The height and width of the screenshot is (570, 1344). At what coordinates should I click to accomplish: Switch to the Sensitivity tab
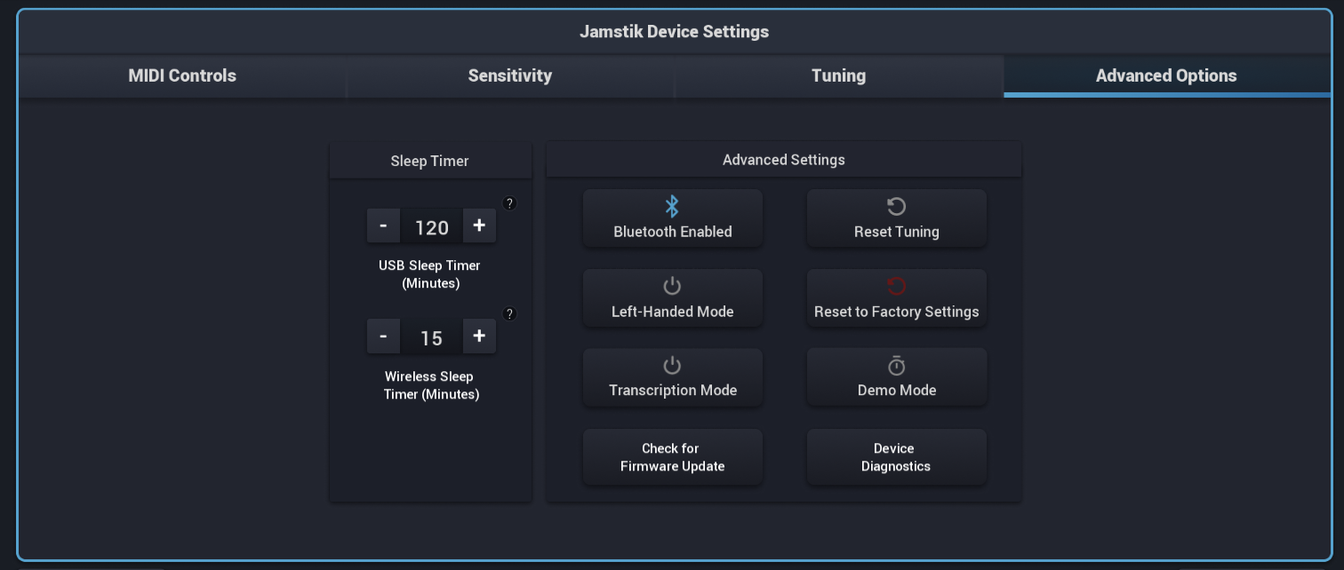510,75
